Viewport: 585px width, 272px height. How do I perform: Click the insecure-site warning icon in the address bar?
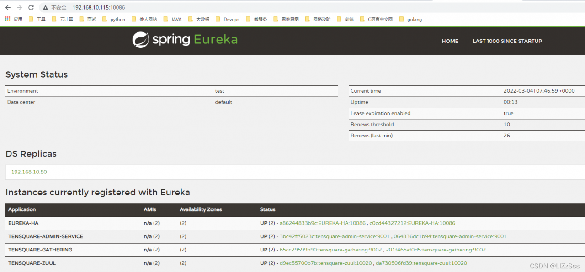pyautogui.click(x=46, y=8)
